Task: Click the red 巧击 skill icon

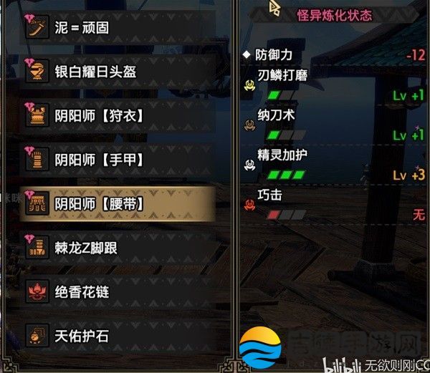Action: tap(249, 205)
